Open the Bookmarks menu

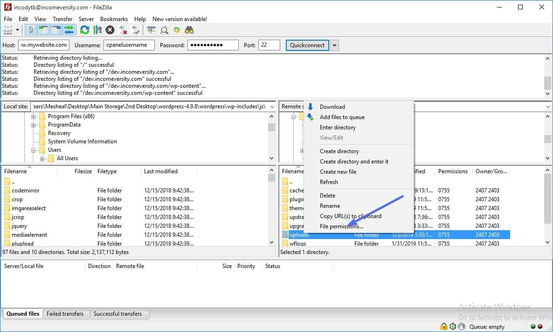[114, 19]
